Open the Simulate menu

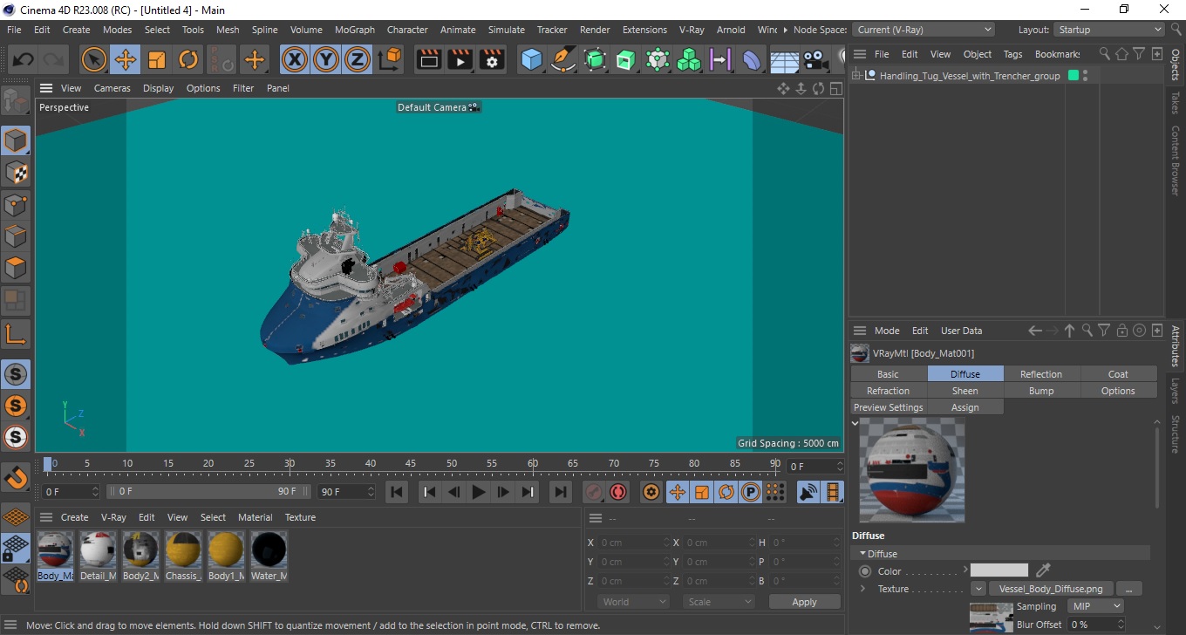[x=506, y=30]
